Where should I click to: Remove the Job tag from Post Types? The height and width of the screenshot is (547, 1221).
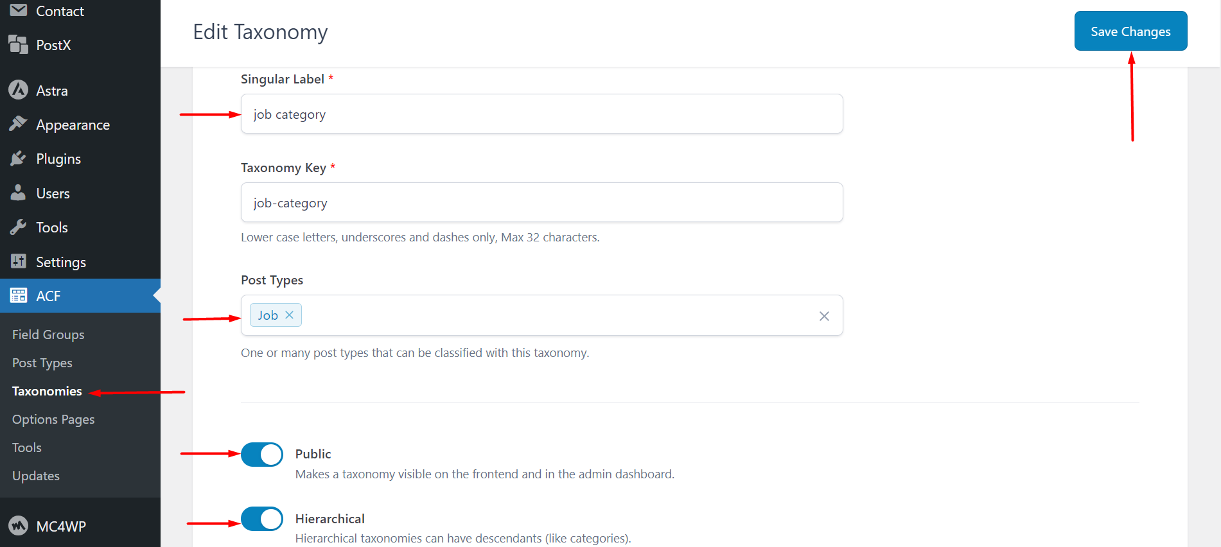point(289,315)
